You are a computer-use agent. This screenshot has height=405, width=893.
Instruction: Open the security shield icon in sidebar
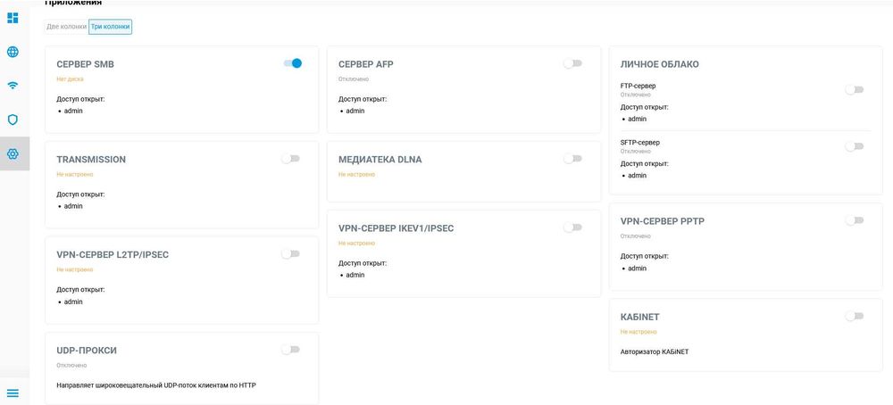pyautogui.click(x=13, y=120)
